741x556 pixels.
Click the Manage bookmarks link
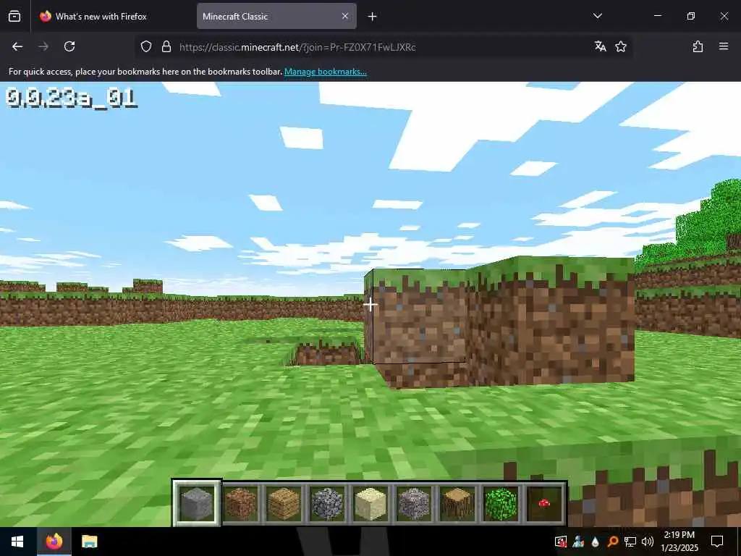[x=325, y=72]
